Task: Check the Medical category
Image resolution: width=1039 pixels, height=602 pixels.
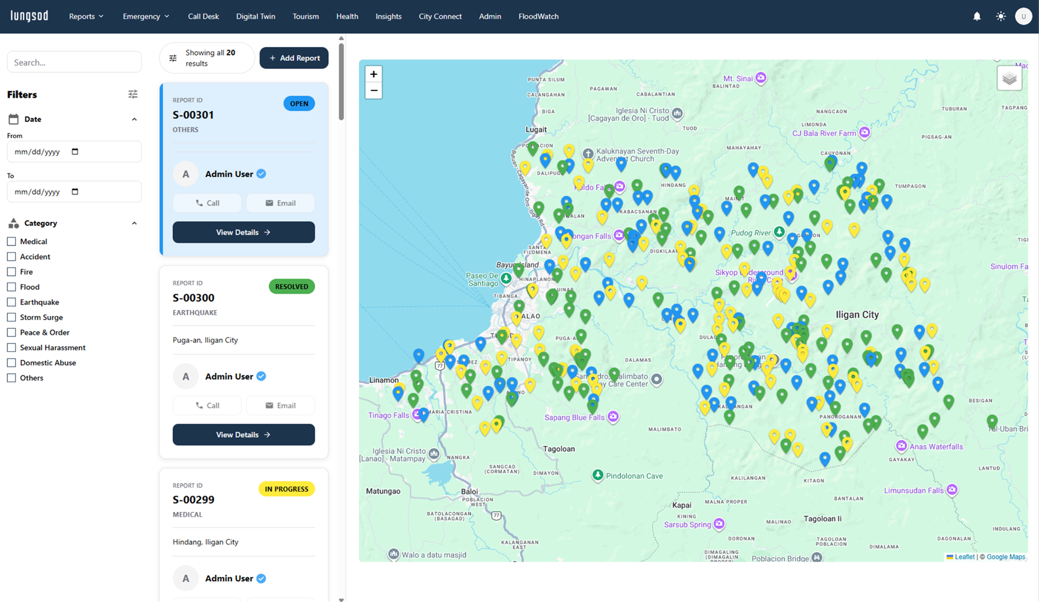Action: pyautogui.click(x=11, y=241)
